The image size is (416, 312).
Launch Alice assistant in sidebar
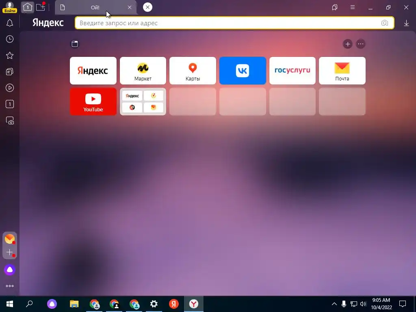point(10,270)
